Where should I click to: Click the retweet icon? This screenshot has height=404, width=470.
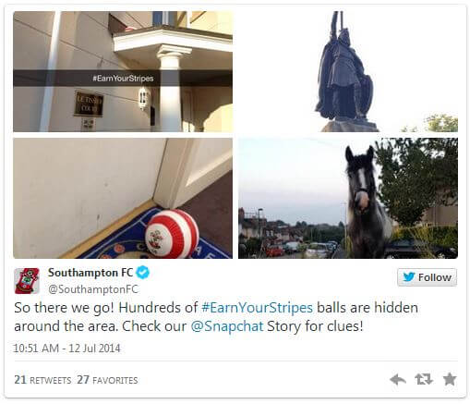[424, 379]
